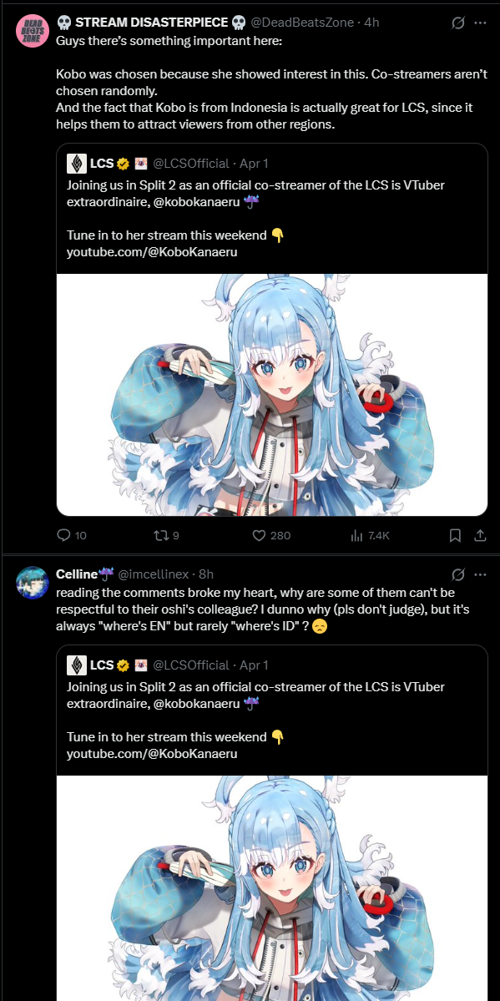Like the tweet with 280 likes
Screen dimensions: 500x1001
pyautogui.click(x=259, y=536)
